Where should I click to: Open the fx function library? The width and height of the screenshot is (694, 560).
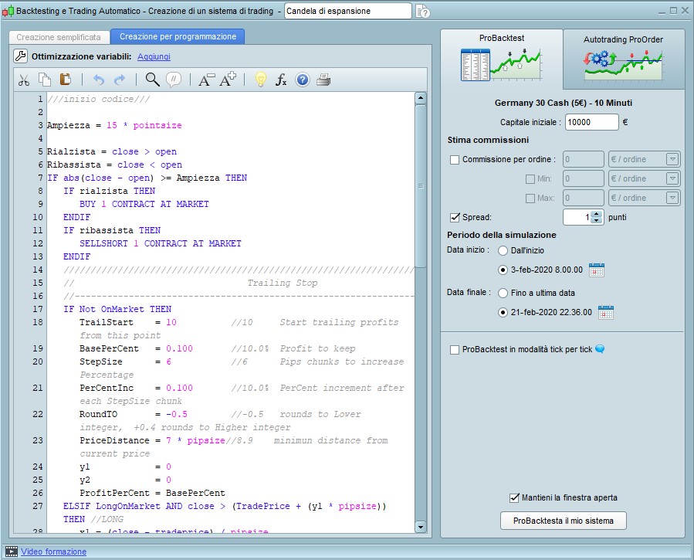(281, 80)
